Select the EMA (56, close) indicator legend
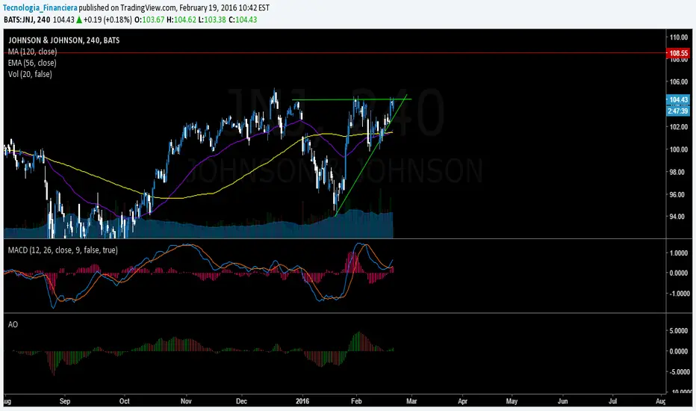Image resolution: width=696 pixels, height=411 pixels. pos(32,63)
